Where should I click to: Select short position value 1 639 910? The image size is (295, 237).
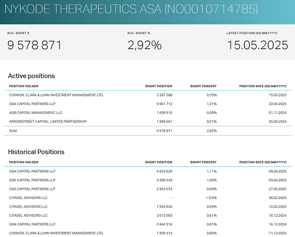point(165,113)
